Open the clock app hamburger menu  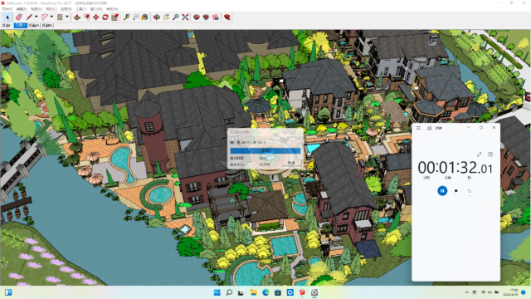click(x=418, y=128)
